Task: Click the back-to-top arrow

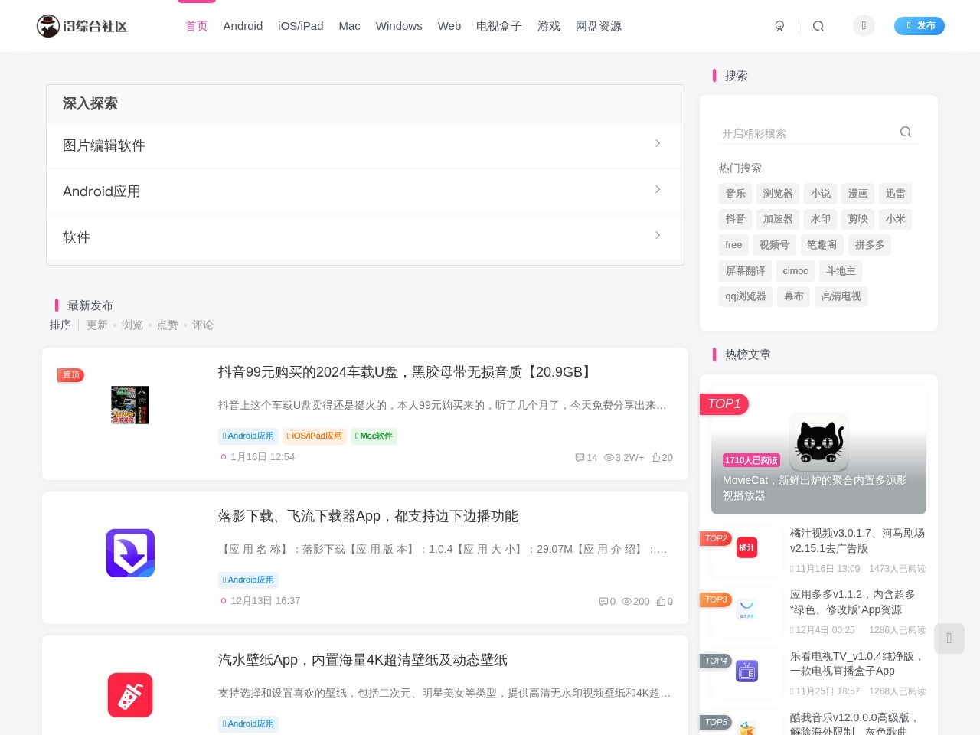Action: [x=949, y=638]
